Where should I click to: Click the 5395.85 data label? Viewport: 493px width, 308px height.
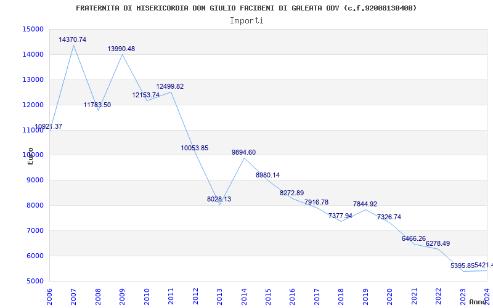(462, 265)
